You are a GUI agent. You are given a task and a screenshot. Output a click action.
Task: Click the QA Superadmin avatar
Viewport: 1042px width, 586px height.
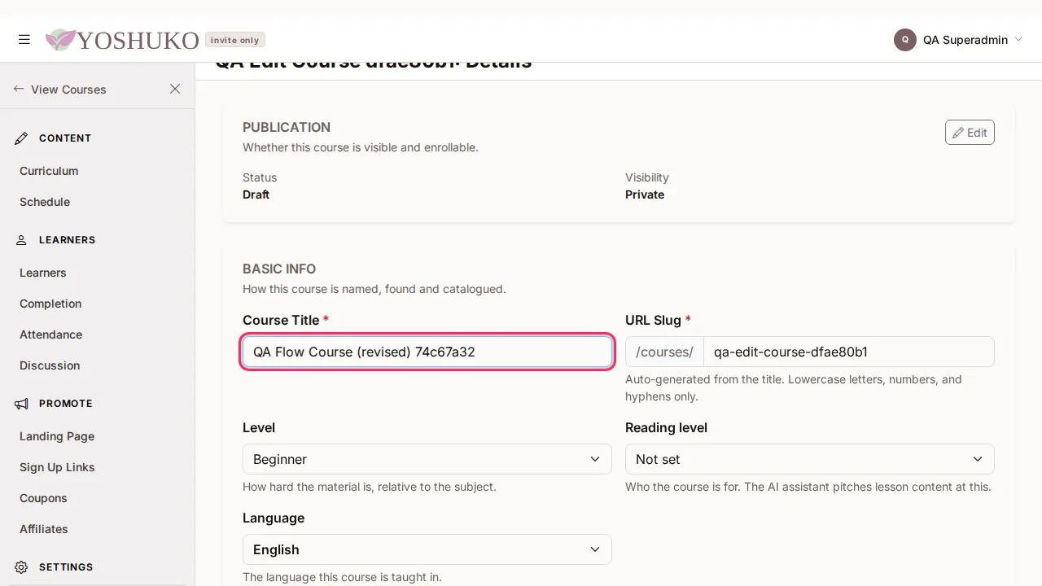click(x=905, y=40)
